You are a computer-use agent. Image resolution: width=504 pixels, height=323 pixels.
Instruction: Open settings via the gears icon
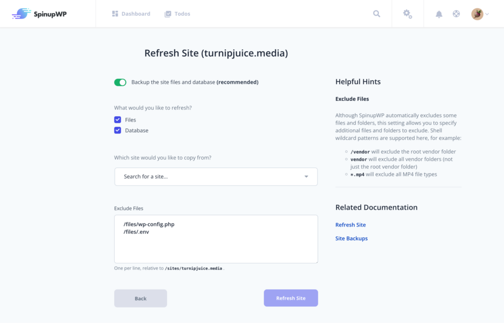tap(408, 14)
